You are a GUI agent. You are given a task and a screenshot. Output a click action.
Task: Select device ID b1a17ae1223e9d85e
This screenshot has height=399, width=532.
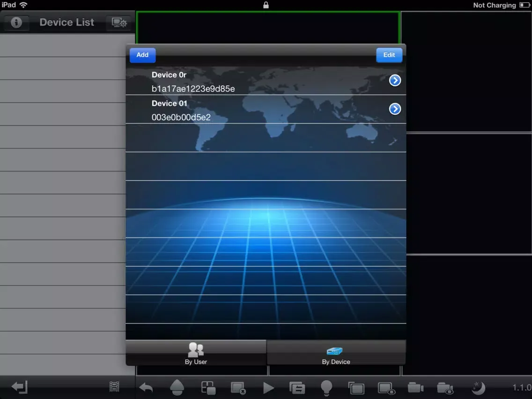(193, 89)
